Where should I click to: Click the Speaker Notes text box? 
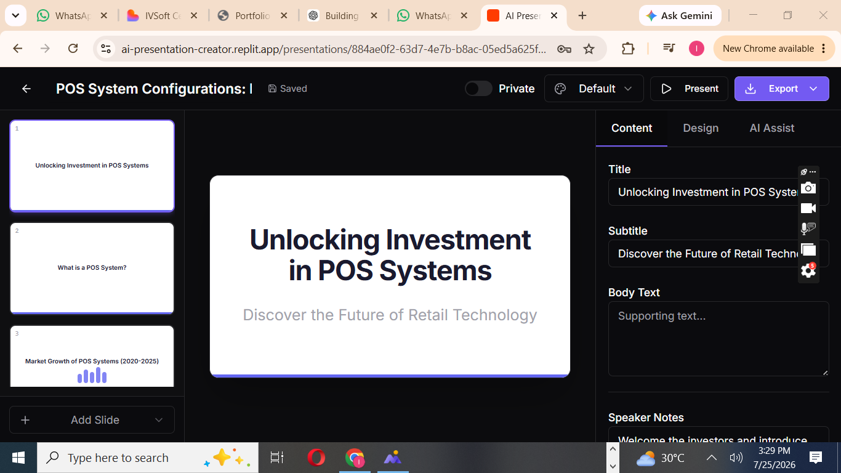718,435
